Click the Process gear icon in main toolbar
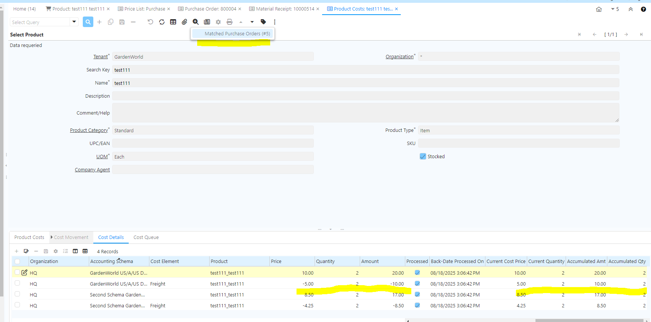 click(218, 22)
